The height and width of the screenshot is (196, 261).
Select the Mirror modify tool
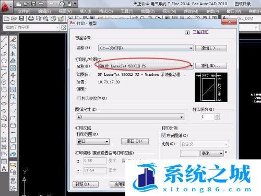click(13, 53)
